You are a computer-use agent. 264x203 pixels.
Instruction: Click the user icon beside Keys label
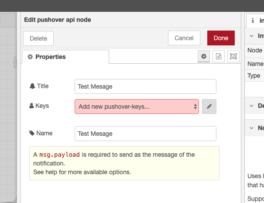[31, 106]
